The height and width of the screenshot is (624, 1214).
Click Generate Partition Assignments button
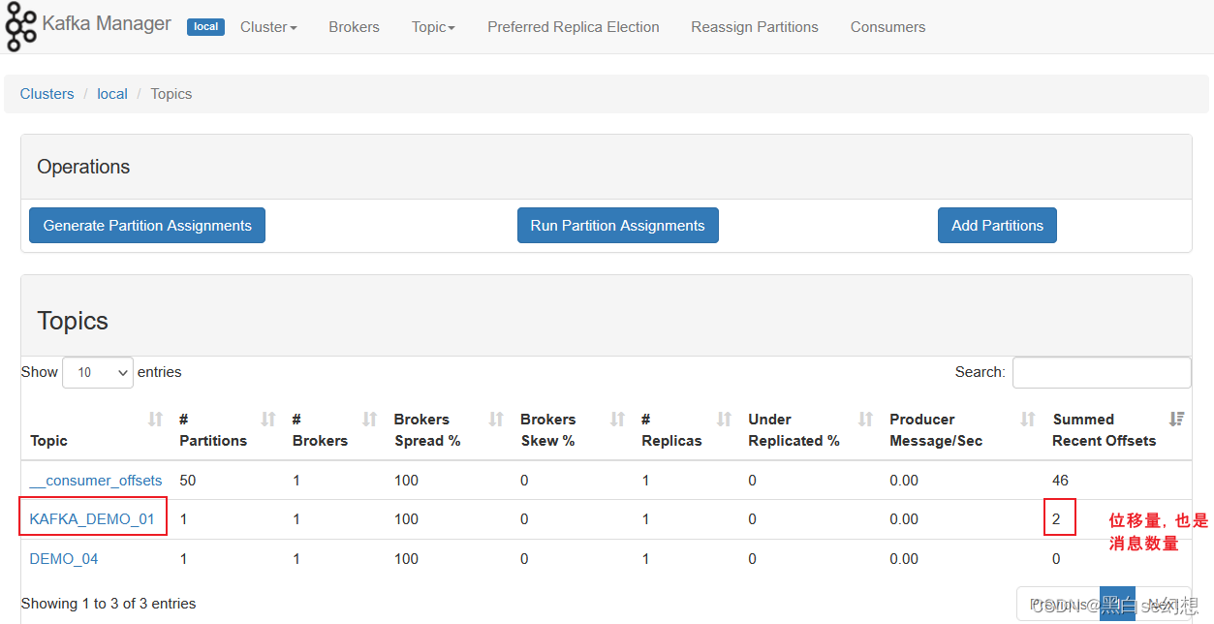click(147, 225)
